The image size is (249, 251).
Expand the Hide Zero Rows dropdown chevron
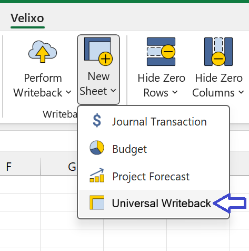tap(175, 92)
